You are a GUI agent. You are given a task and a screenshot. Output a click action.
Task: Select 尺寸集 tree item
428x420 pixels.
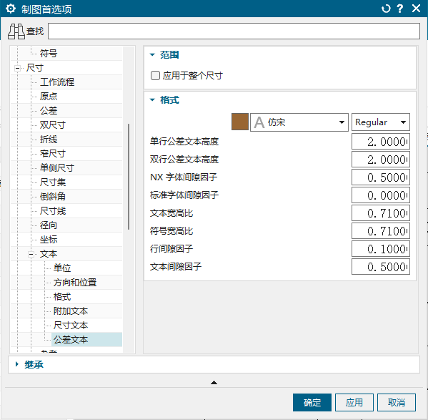[52, 182]
